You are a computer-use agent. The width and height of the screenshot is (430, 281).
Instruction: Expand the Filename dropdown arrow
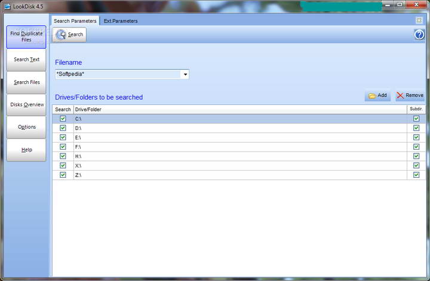(185, 74)
